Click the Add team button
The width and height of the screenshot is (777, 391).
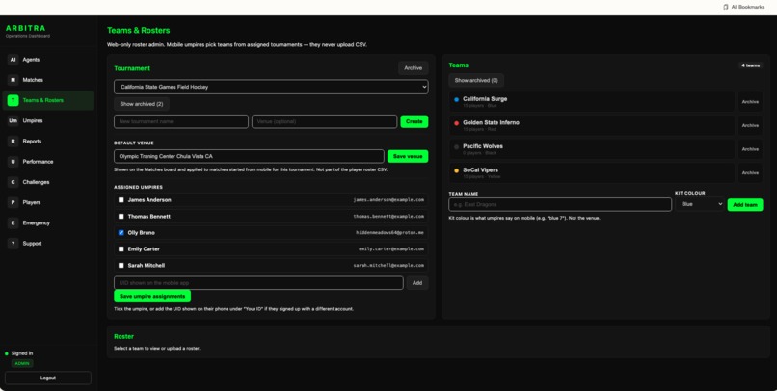(x=745, y=205)
